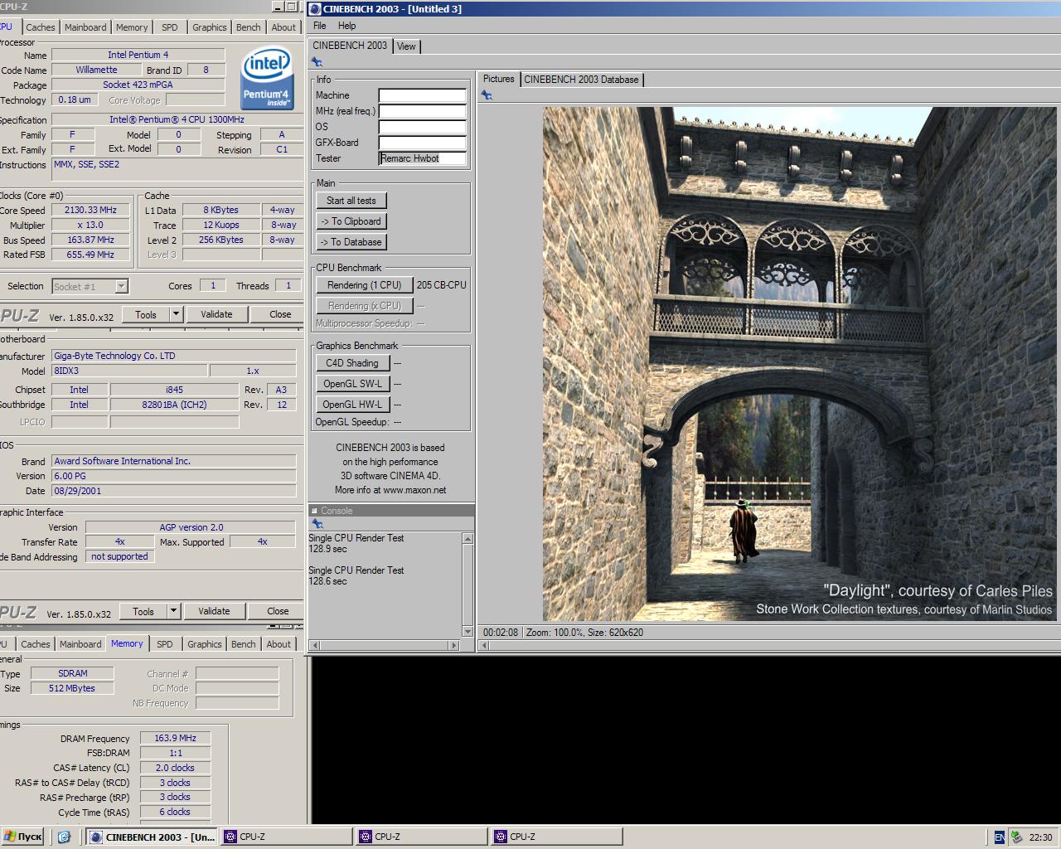Activate the third CPU-Z taskbar item
The height and width of the screenshot is (849, 1061).
coord(557,837)
